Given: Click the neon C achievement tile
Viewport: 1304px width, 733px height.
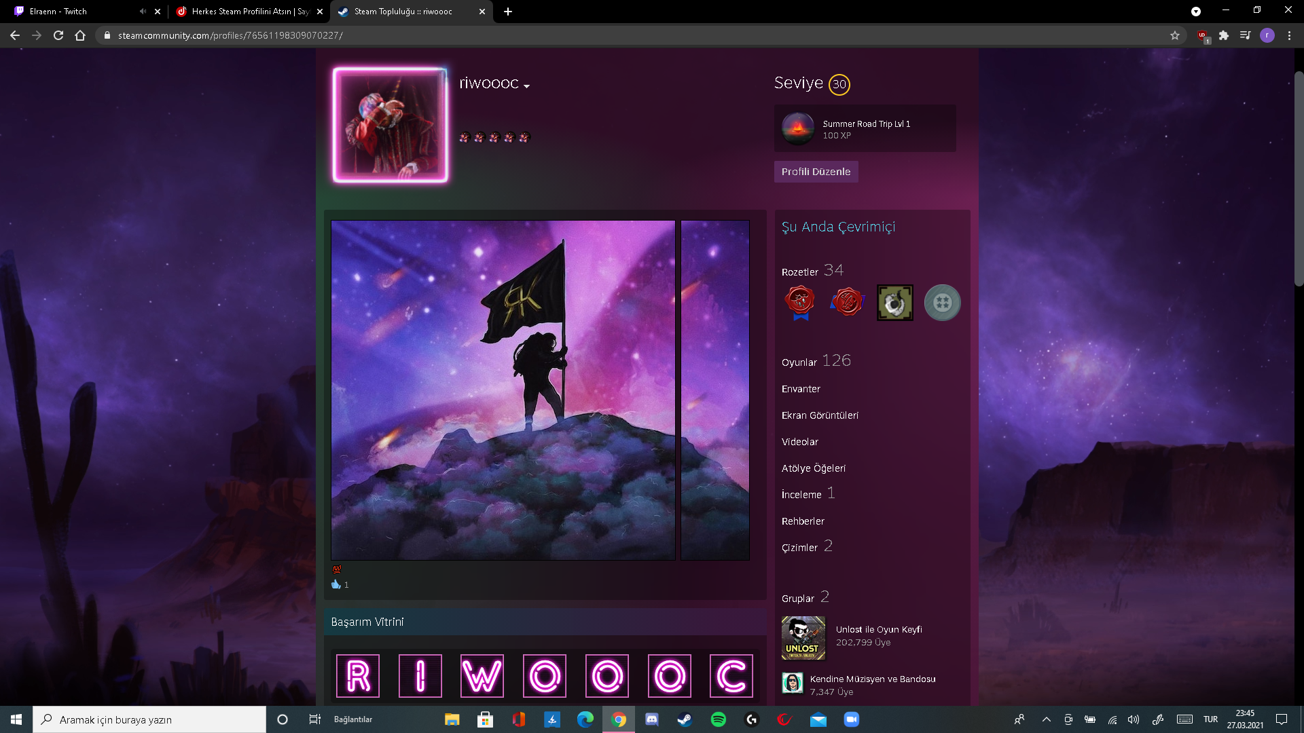Looking at the screenshot, I should (731, 676).
